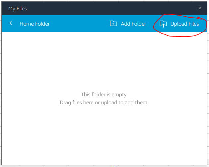The height and width of the screenshot is (167, 209).
Task: Click the word 'Folder' in Add Folder
Action: (138, 24)
